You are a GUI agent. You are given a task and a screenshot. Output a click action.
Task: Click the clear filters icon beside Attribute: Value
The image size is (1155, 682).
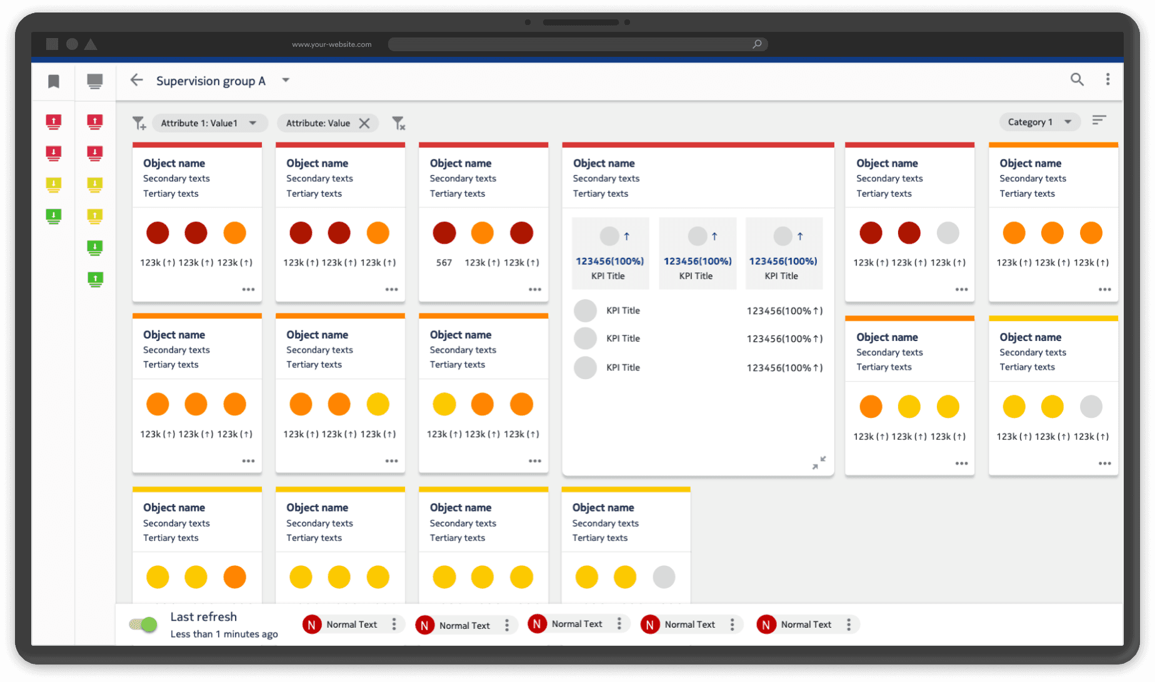tap(399, 123)
